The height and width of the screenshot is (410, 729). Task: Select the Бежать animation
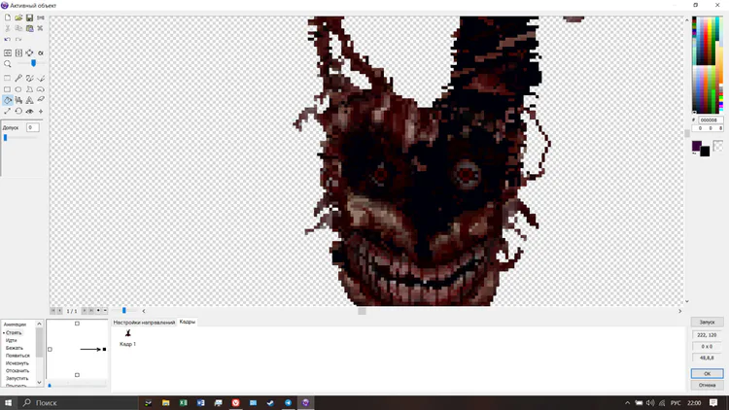coord(15,348)
